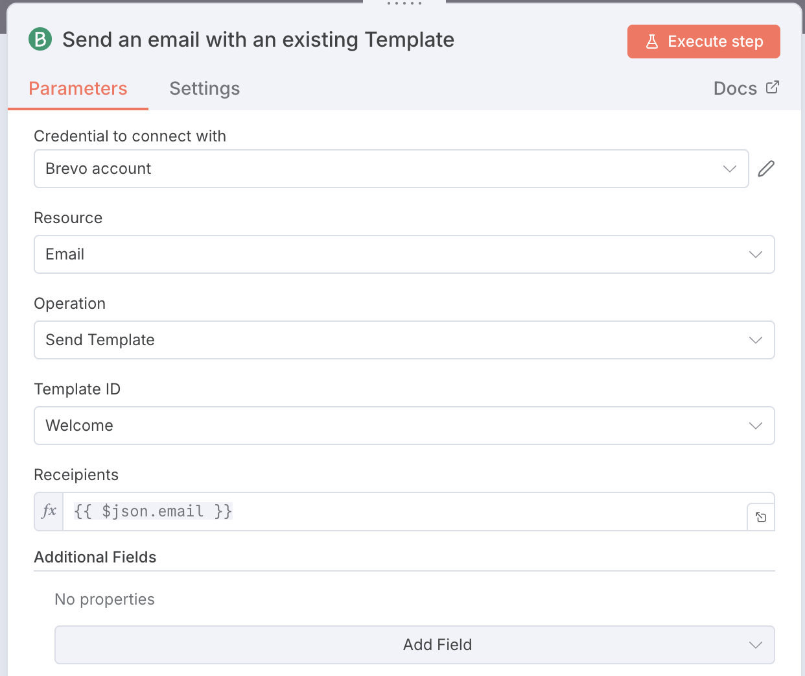805x676 pixels.
Task: Open the expression editor expand icon
Action: pyautogui.click(x=761, y=517)
